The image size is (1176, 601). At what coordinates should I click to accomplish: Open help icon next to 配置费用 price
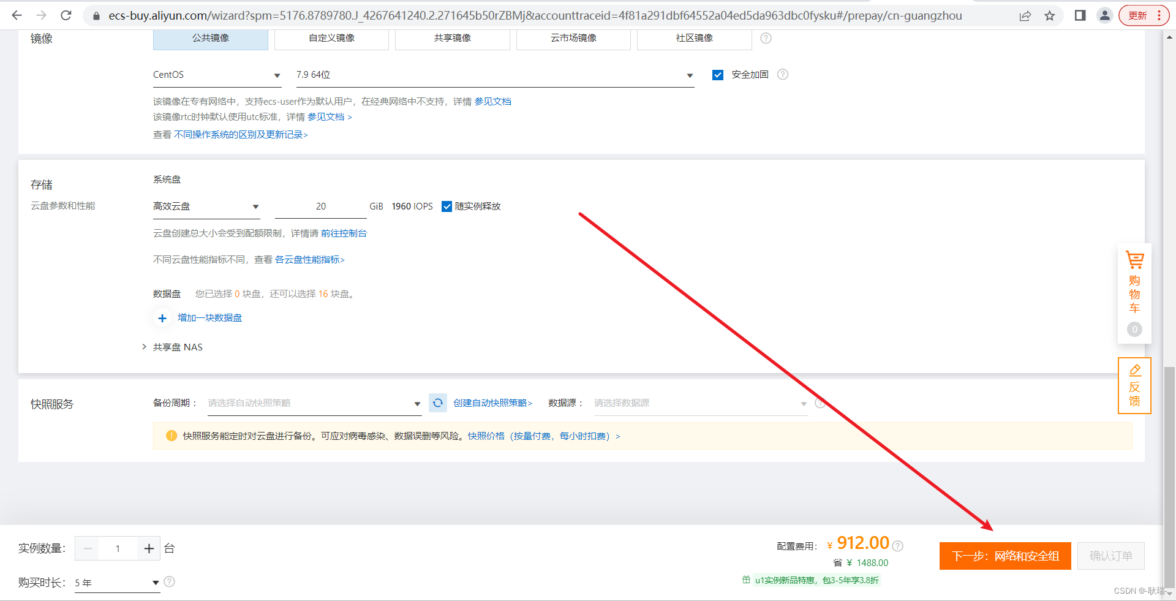coord(897,546)
